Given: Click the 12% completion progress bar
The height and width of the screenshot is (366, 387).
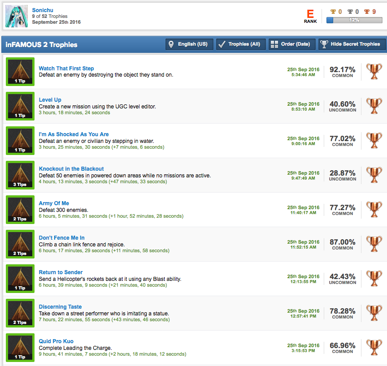Looking at the screenshot, I should click(x=354, y=20).
